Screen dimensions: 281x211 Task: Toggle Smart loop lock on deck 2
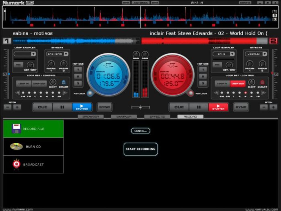pos(262,82)
